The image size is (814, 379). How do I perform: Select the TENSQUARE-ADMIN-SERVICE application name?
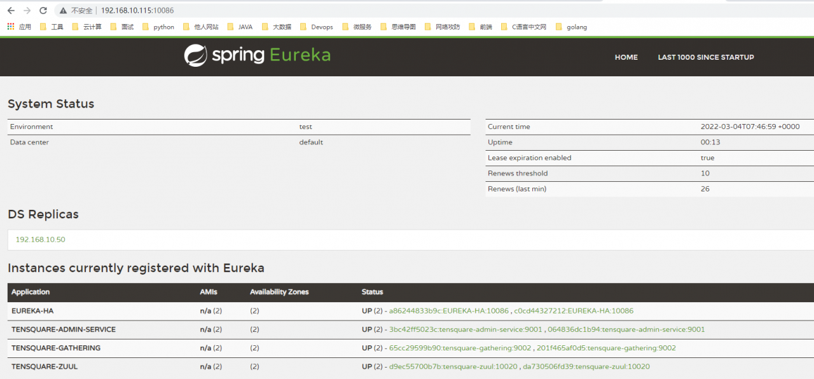pyautogui.click(x=64, y=329)
